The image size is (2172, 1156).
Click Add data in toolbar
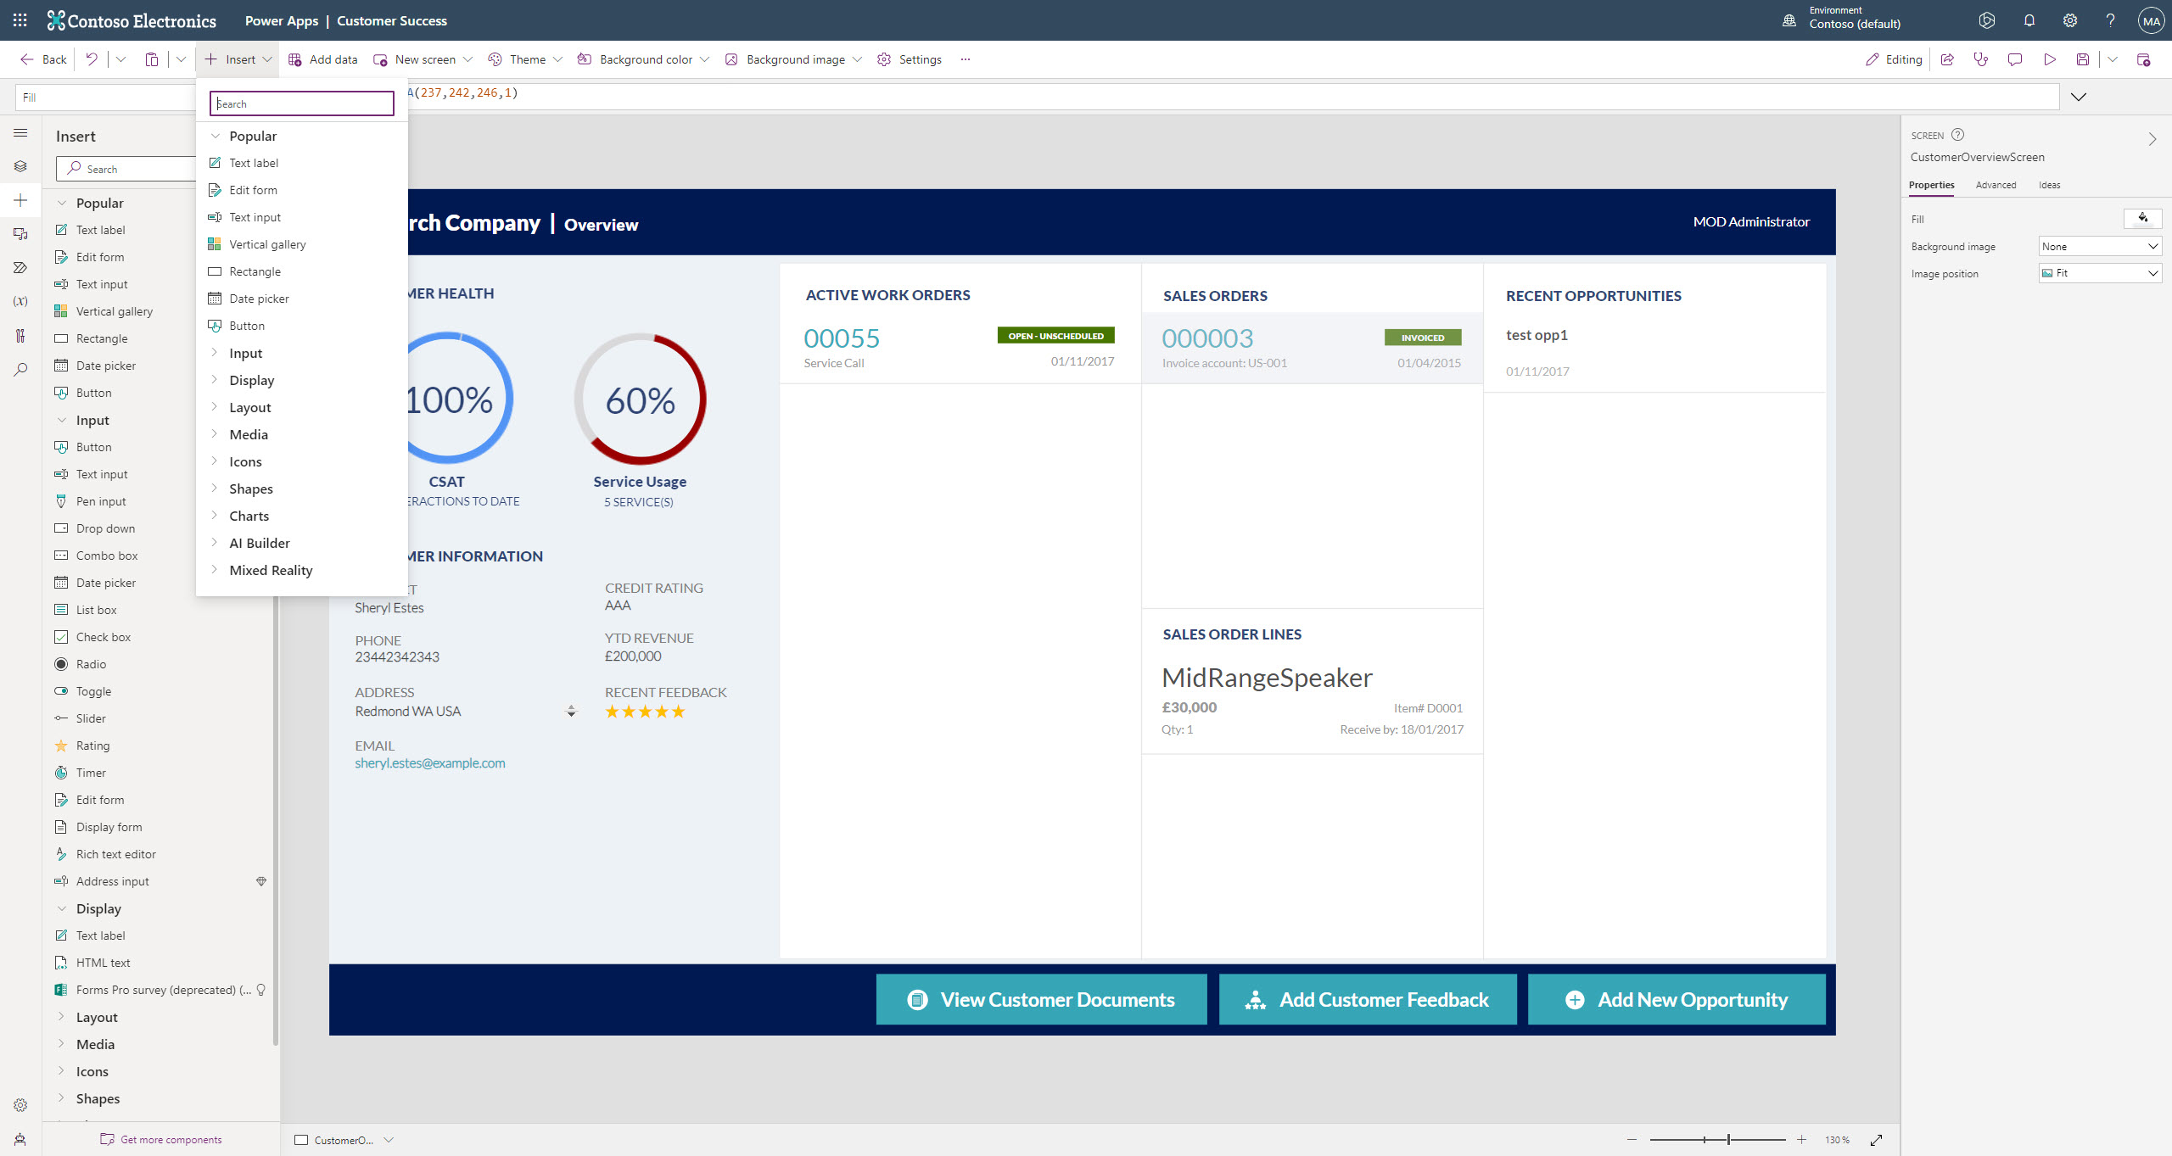point(322,59)
